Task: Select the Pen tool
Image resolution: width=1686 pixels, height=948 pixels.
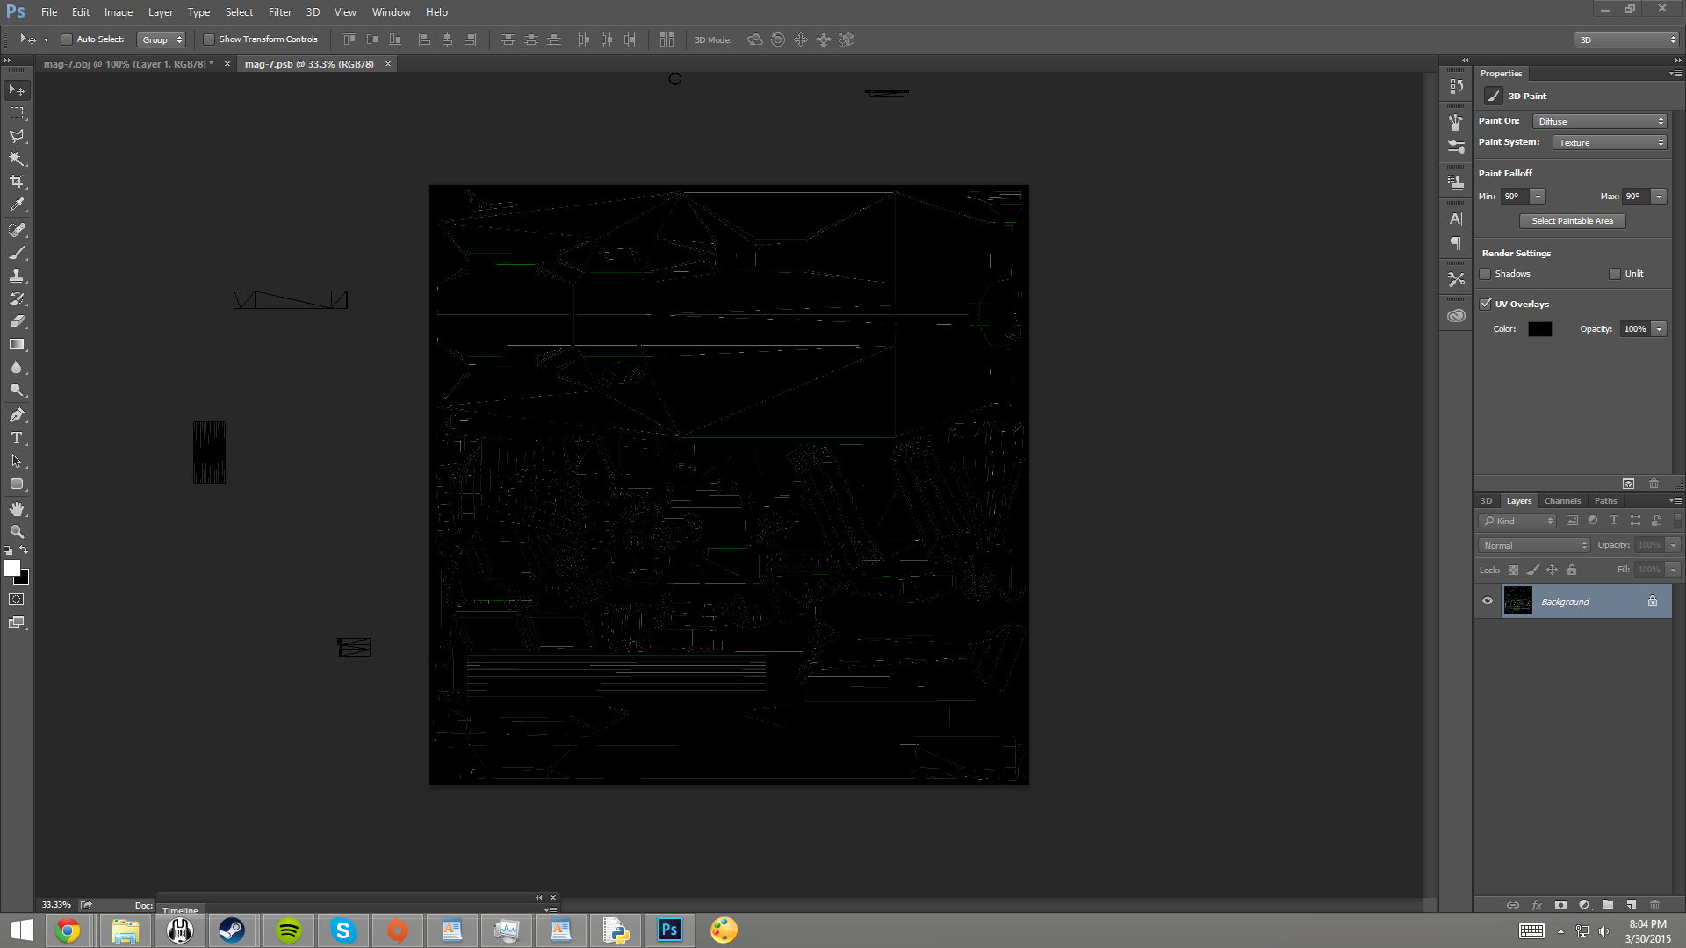Action: 17,415
